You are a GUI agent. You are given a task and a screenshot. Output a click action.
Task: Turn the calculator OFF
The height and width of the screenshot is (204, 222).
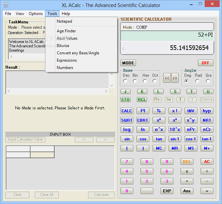(205, 63)
